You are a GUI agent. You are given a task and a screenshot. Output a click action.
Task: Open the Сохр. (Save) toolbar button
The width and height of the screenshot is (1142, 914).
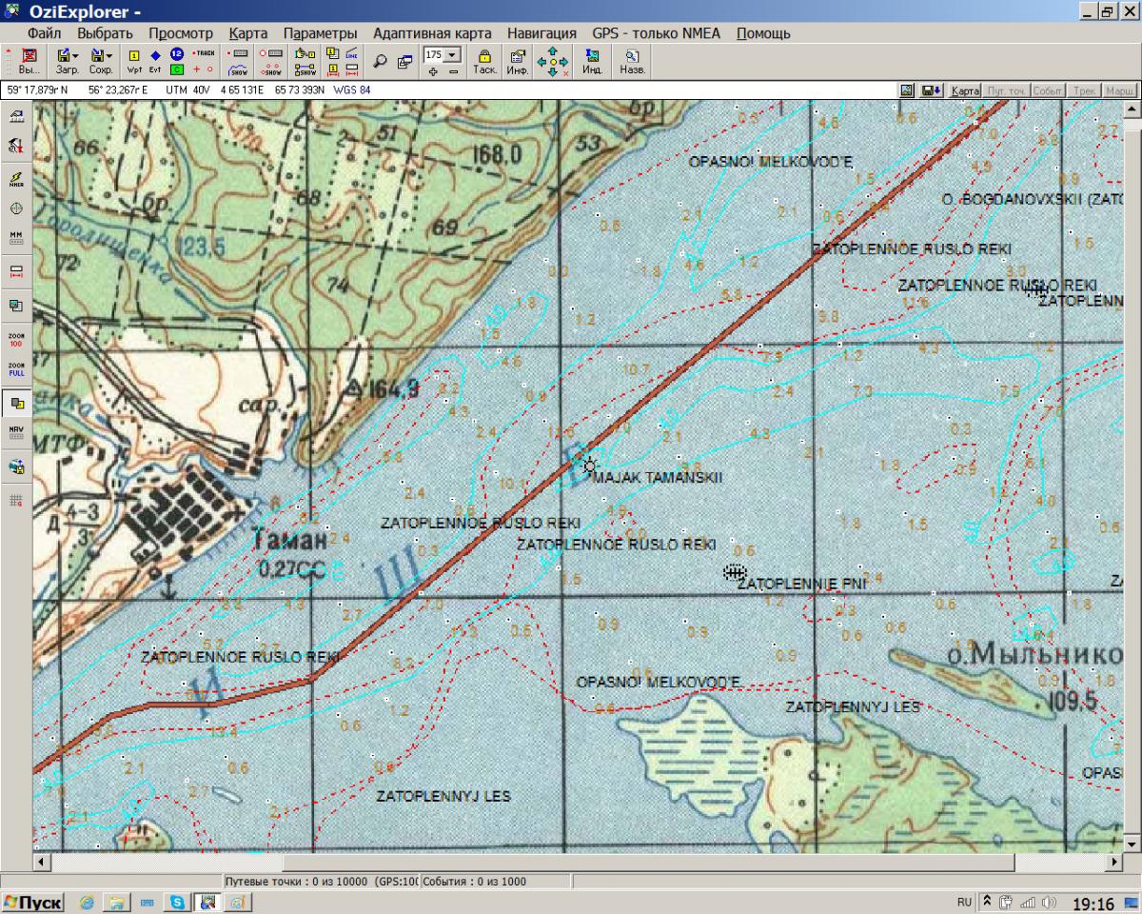tap(97, 62)
